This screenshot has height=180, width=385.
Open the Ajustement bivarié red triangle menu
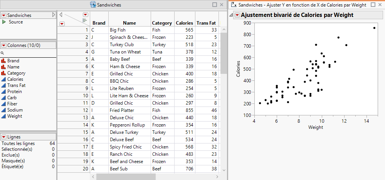(237, 15)
